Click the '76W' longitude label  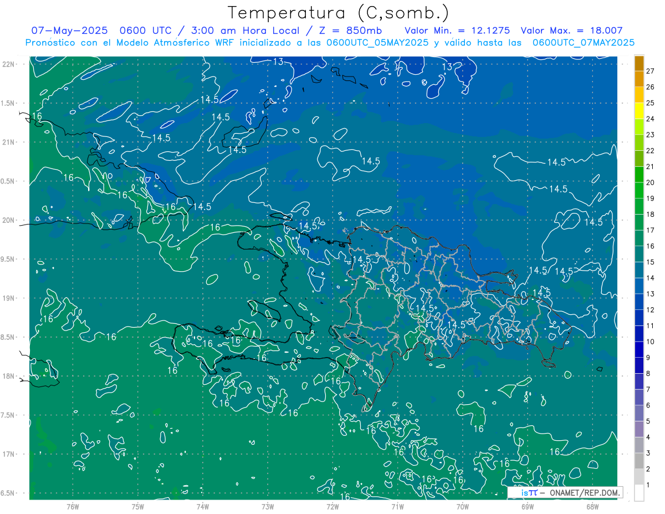[73, 506]
